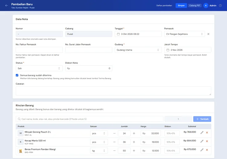Screen dimensions: 227x159
Task: Increase Beras Premium quantity with plus
Action: coord(134,150)
